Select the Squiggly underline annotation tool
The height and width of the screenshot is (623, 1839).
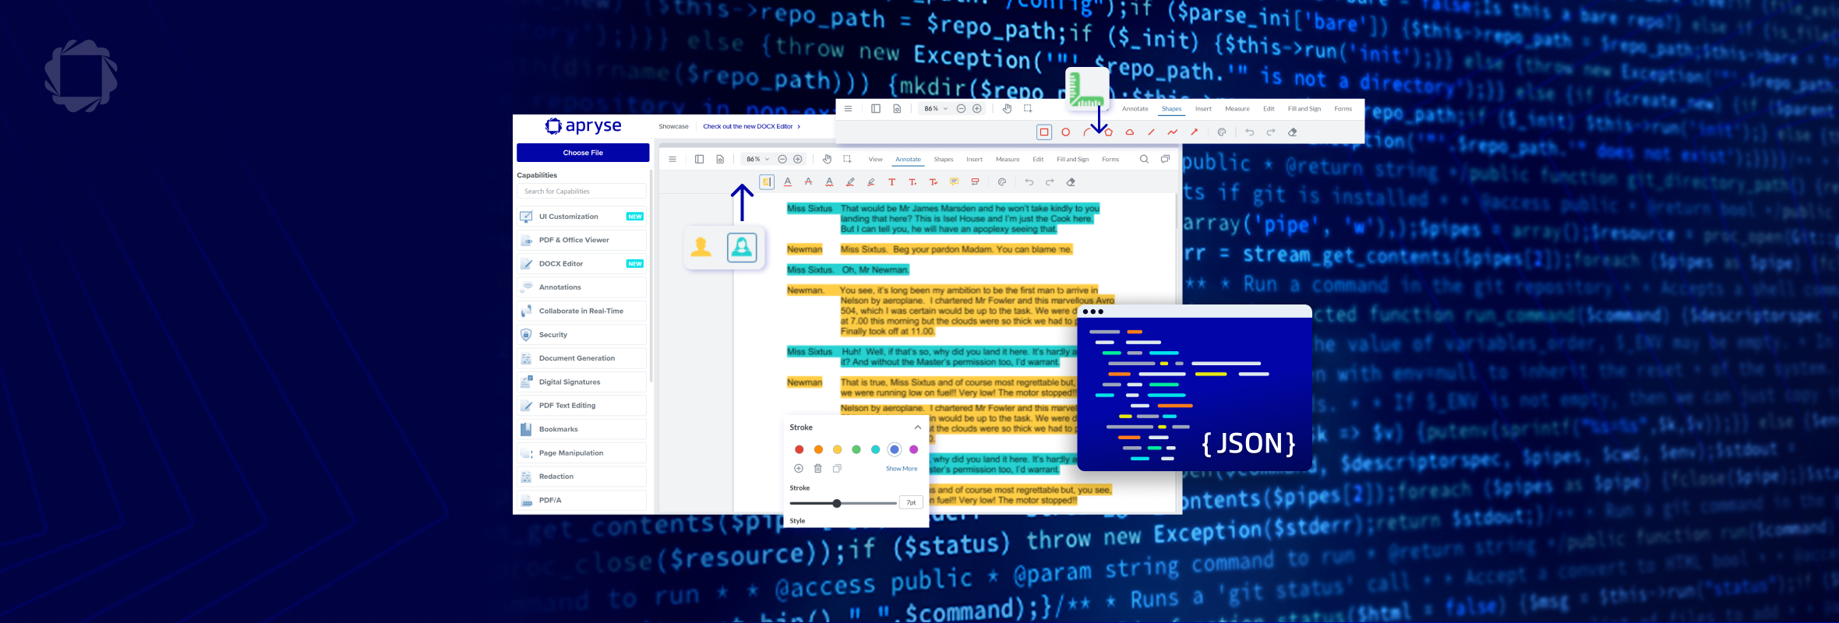coord(829,182)
